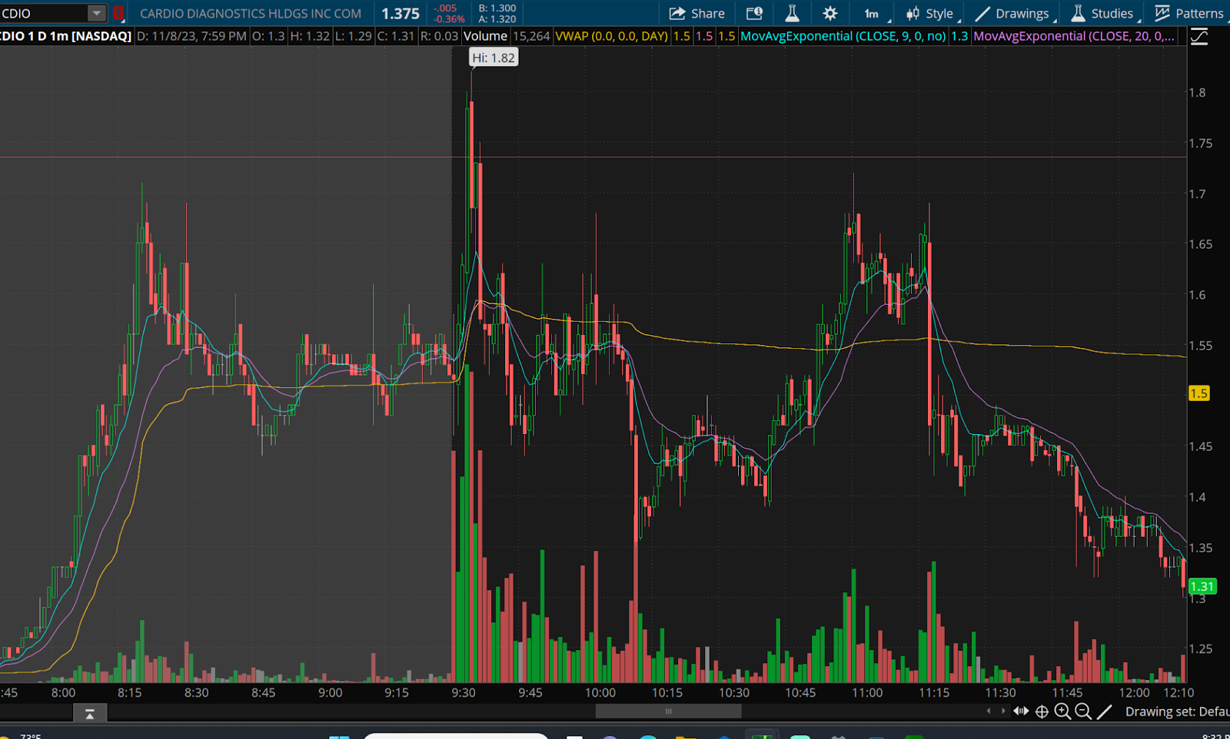Click the crosshair pan icon
This screenshot has height=739, width=1230.
click(1042, 711)
